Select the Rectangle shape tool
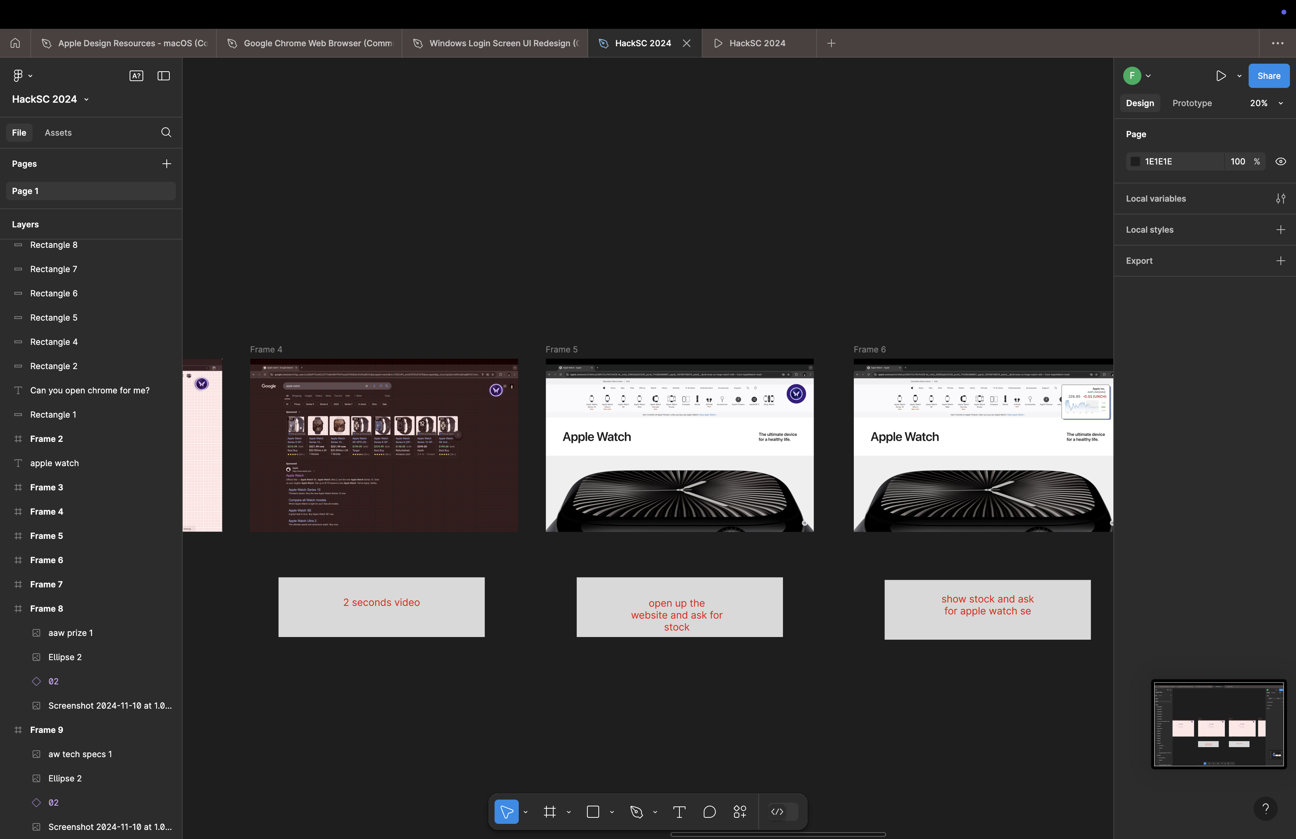Screen dimensions: 1296x839 click(593, 812)
